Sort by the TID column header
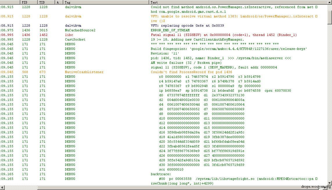332x190 pixels. coord(46,2)
